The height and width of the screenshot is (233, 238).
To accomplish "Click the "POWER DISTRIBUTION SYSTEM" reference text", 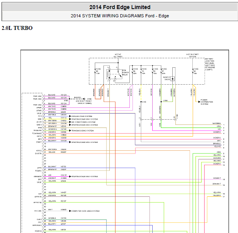I will click(207, 102).
